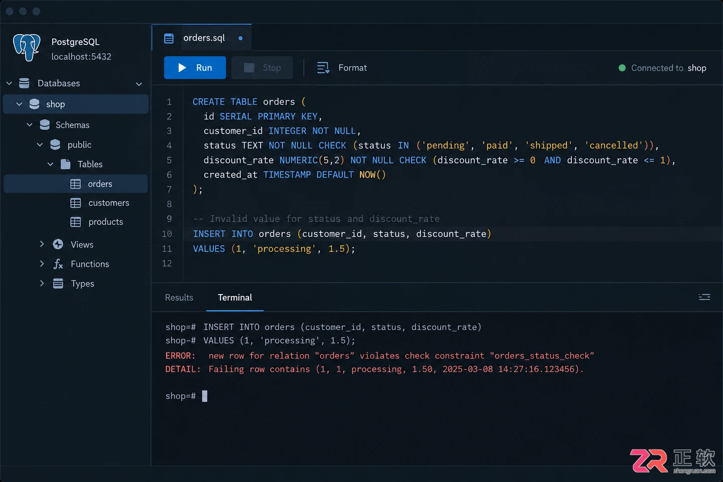
Task: Click the public schema icon
Action: (x=55, y=145)
